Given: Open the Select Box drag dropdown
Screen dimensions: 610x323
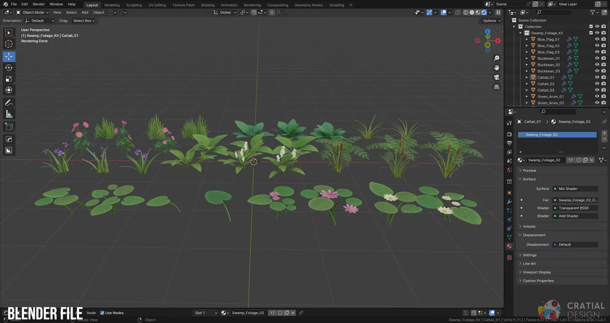Looking at the screenshot, I should (x=84, y=21).
